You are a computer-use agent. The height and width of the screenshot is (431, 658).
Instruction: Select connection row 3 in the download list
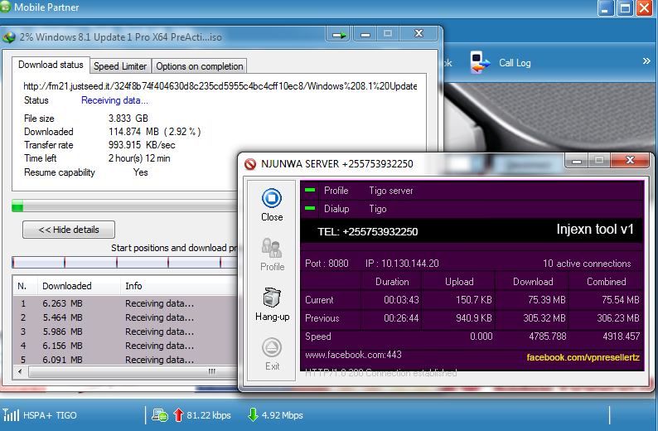pos(124,332)
